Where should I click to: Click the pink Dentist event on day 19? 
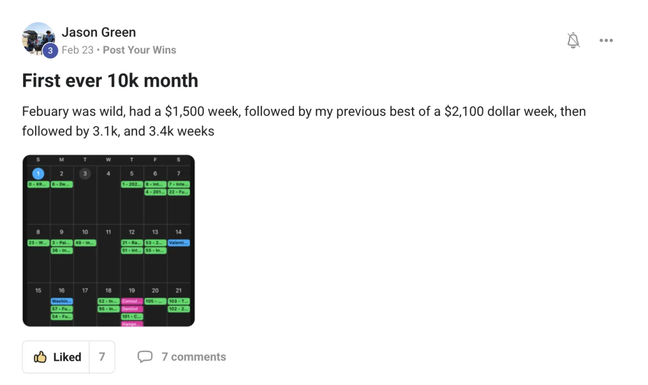[x=132, y=309]
